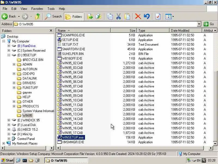
Task: Click the command prompt quick launch icon
Action: [25, 160]
